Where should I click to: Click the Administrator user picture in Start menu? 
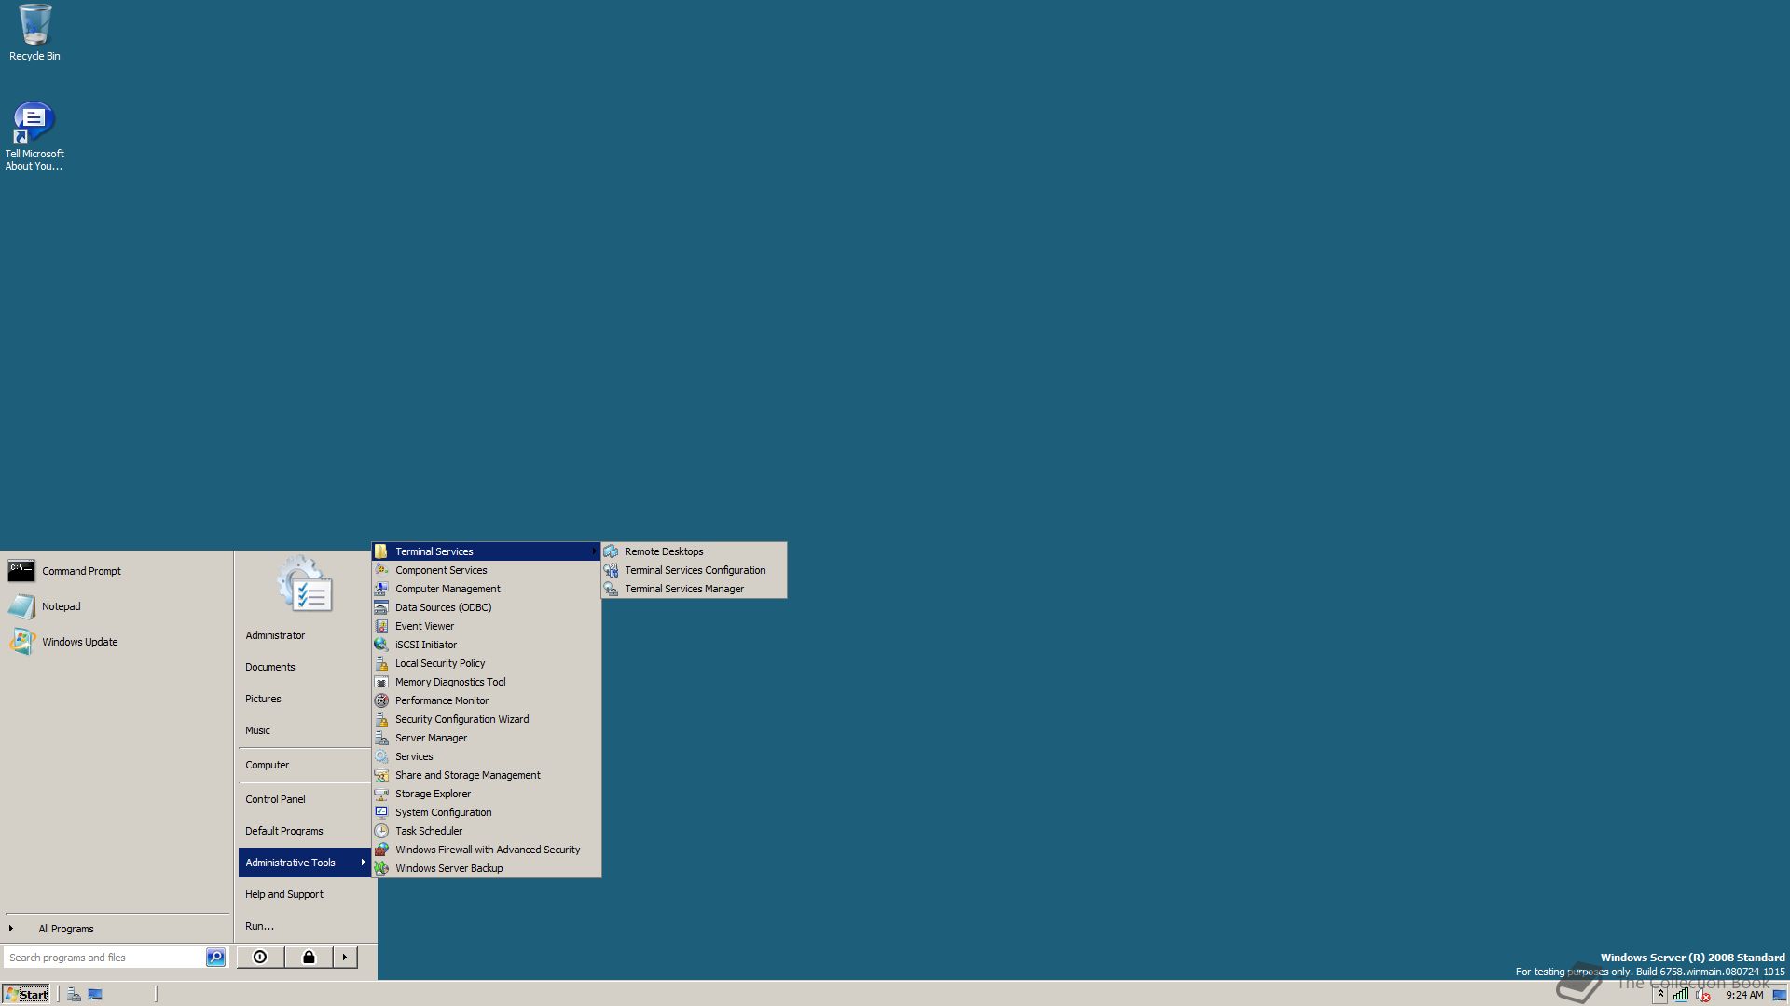point(306,584)
